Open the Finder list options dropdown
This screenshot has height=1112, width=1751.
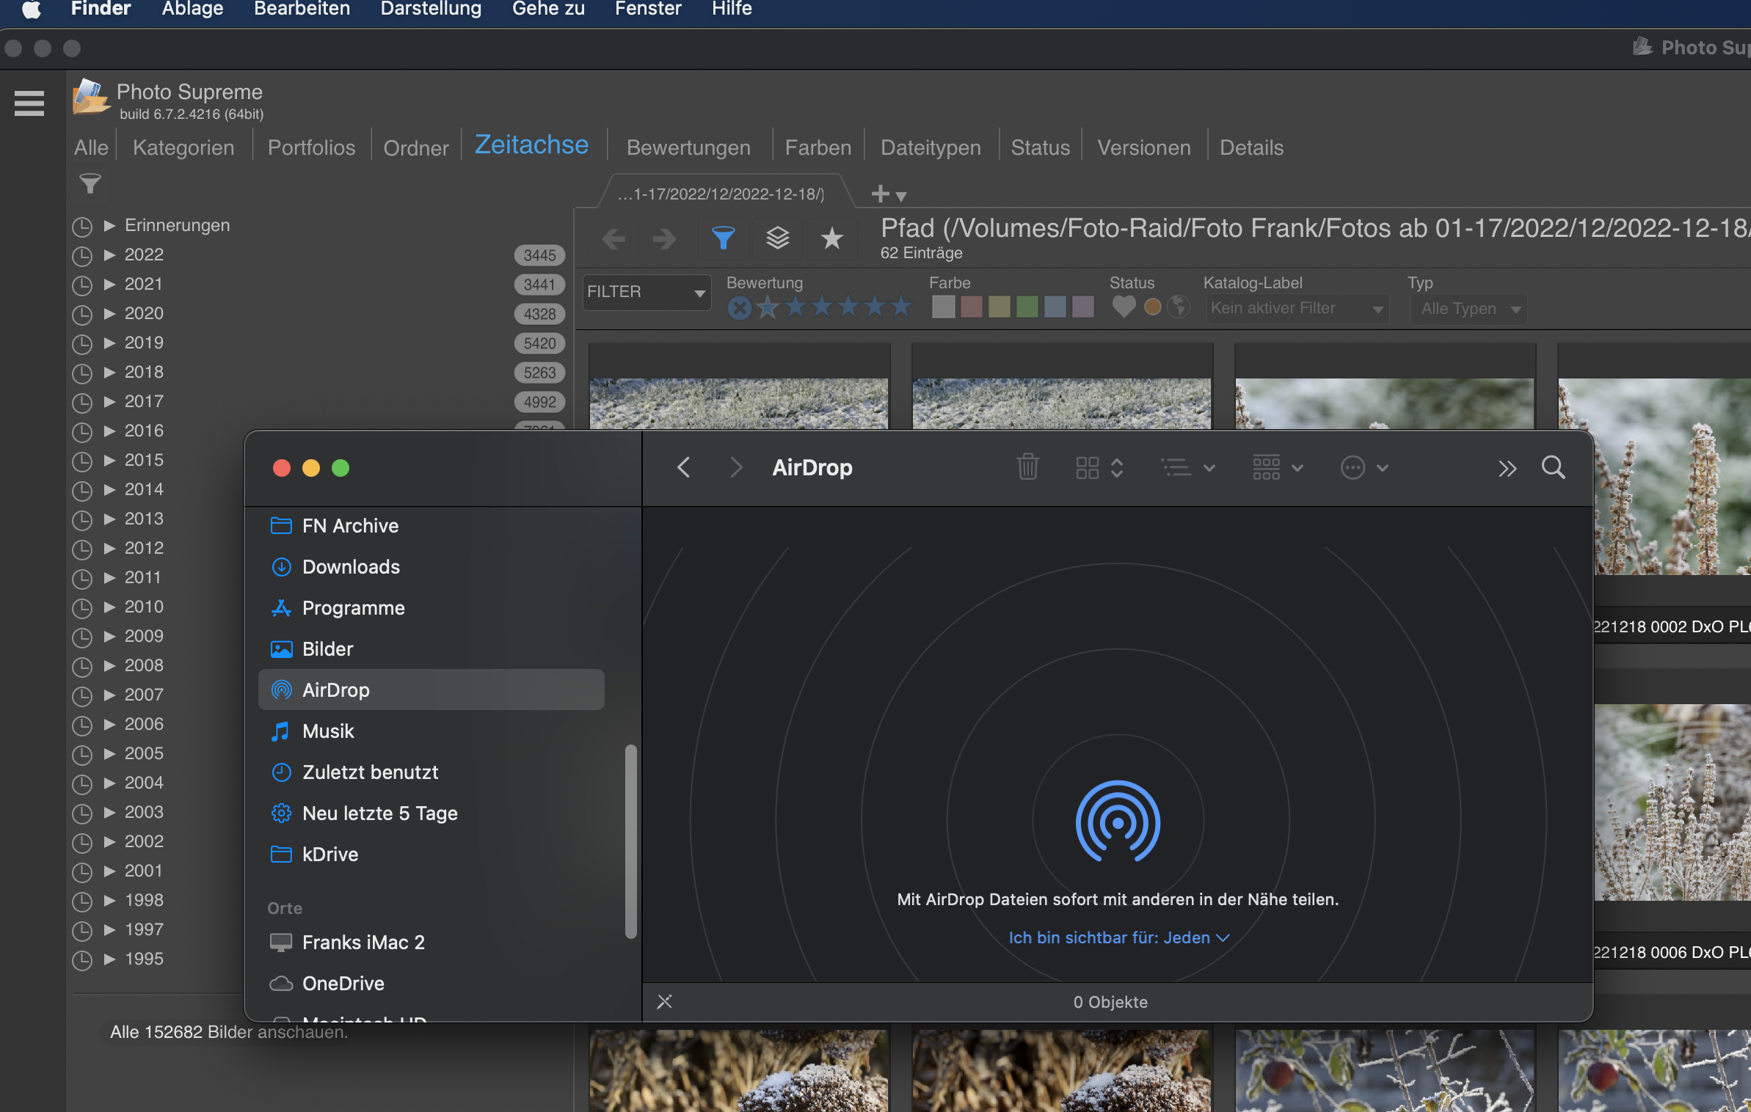[1187, 467]
